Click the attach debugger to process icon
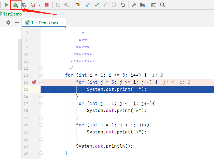Image resolution: width=214 pixels, height=159 pixels. pos(58,5)
